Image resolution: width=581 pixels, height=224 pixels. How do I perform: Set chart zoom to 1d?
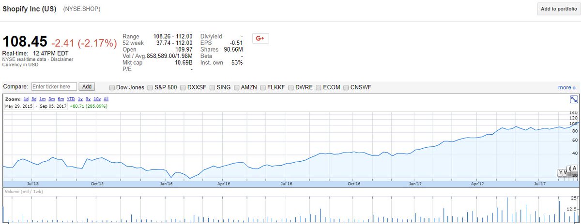[x=26, y=99]
